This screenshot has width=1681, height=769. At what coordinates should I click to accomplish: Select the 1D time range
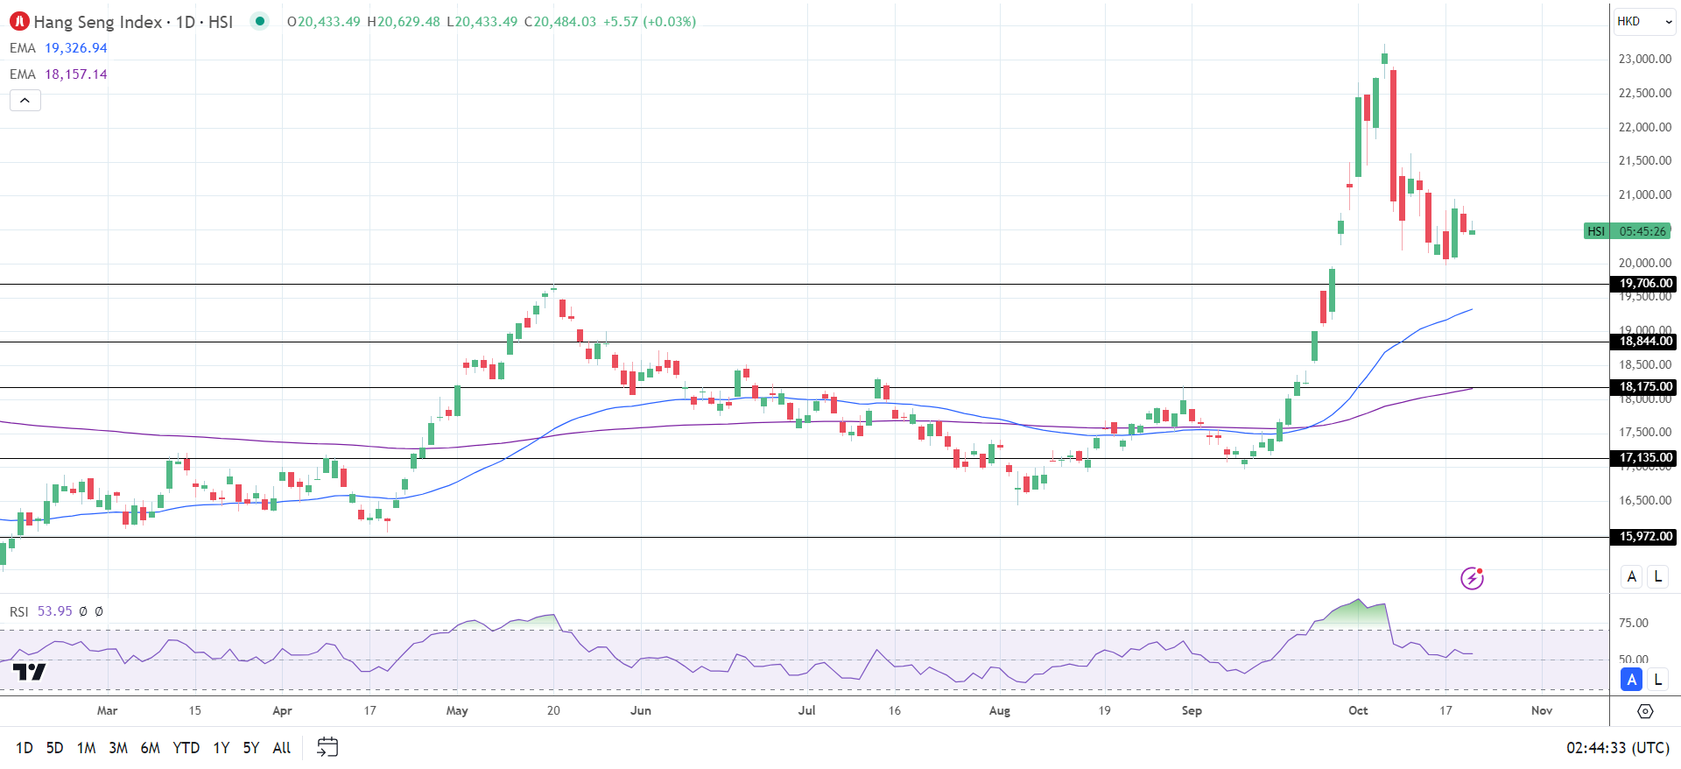point(25,748)
